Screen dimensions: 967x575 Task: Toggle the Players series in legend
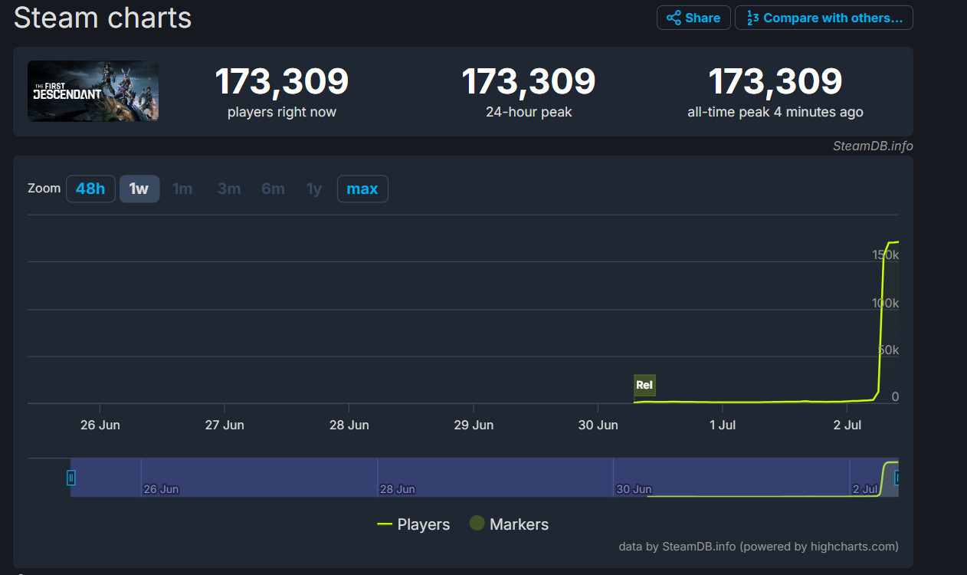414,524
